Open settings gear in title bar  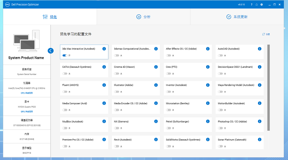[x=261, y=5]
